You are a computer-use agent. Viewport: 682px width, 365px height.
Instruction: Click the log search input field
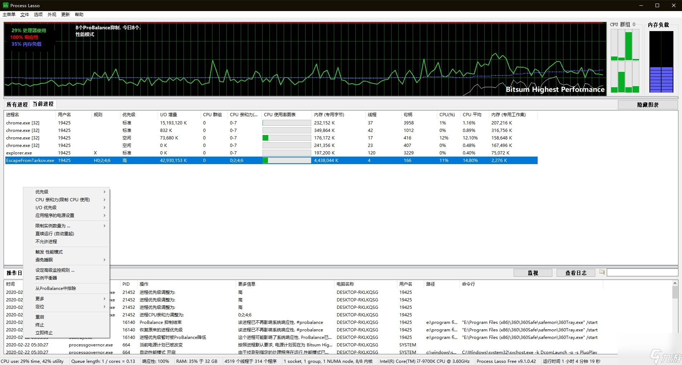click(642, 273)
